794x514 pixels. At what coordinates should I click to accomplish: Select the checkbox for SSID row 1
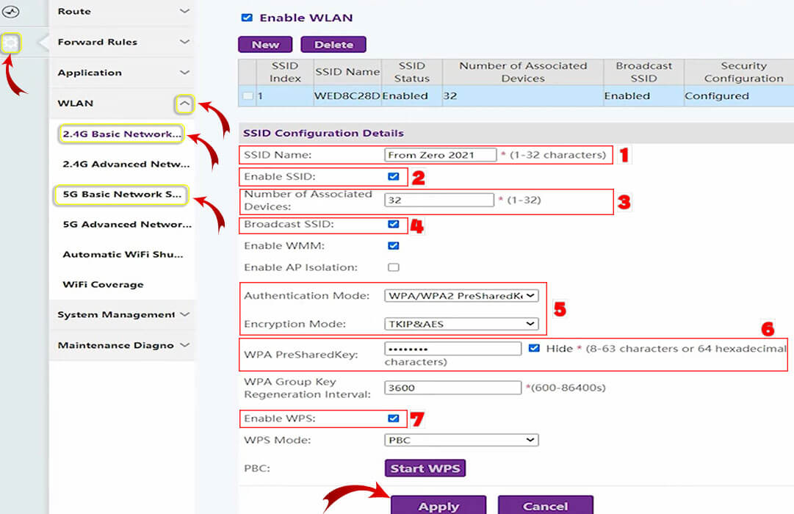[248, 96]
